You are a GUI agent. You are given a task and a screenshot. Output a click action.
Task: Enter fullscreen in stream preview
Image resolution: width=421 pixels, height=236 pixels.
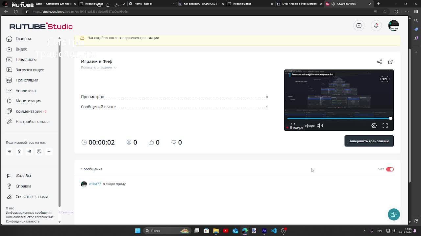pos(385,126)
